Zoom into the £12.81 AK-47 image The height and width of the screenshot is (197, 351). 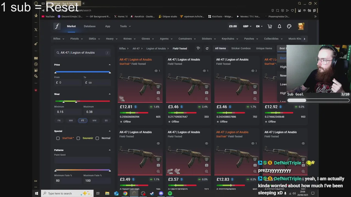tap(158, 99)
